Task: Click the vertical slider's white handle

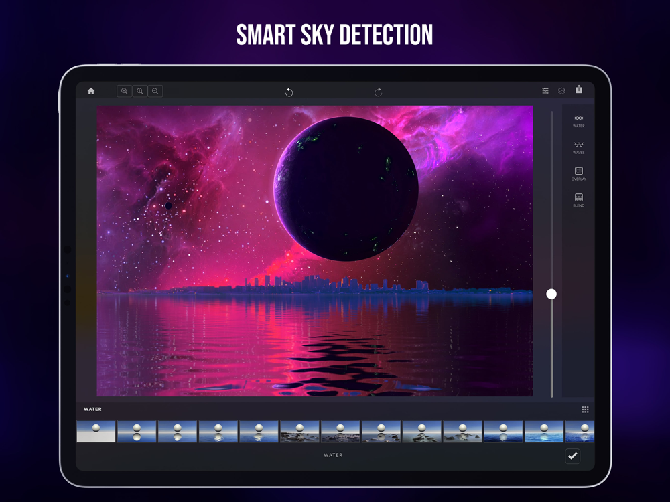Action: tap(551, 294)
